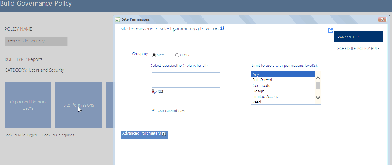Image resolution: width=392 pixels, height=165 pixels.
Task: Switch to the Parameters tab
Action: coord(358,37)
